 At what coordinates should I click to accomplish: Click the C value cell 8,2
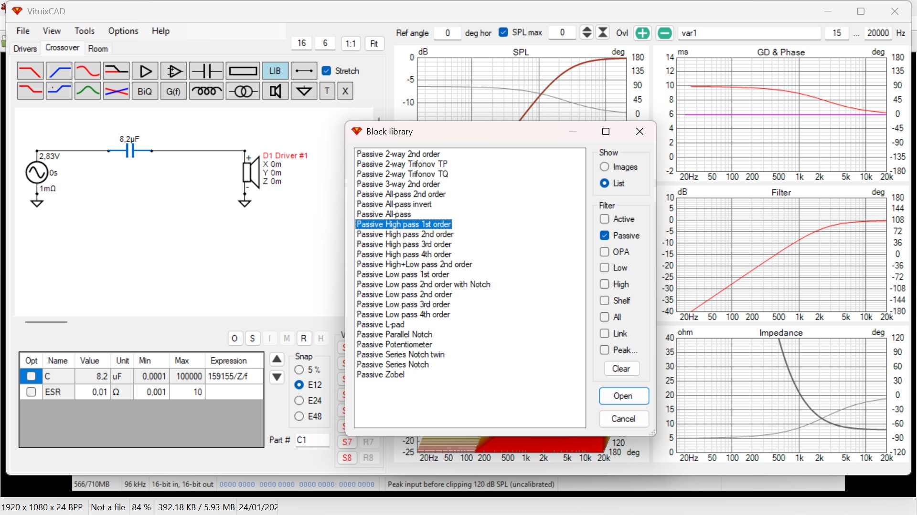(92, 376)
